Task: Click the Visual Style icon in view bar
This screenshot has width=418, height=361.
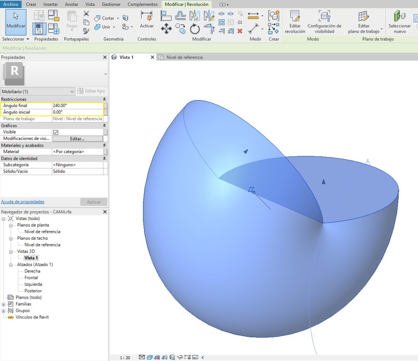Action: point(150,357)
